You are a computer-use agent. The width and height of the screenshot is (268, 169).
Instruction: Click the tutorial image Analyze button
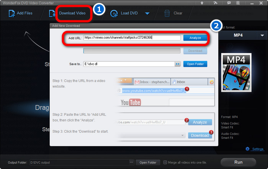(x=200, y=122)
